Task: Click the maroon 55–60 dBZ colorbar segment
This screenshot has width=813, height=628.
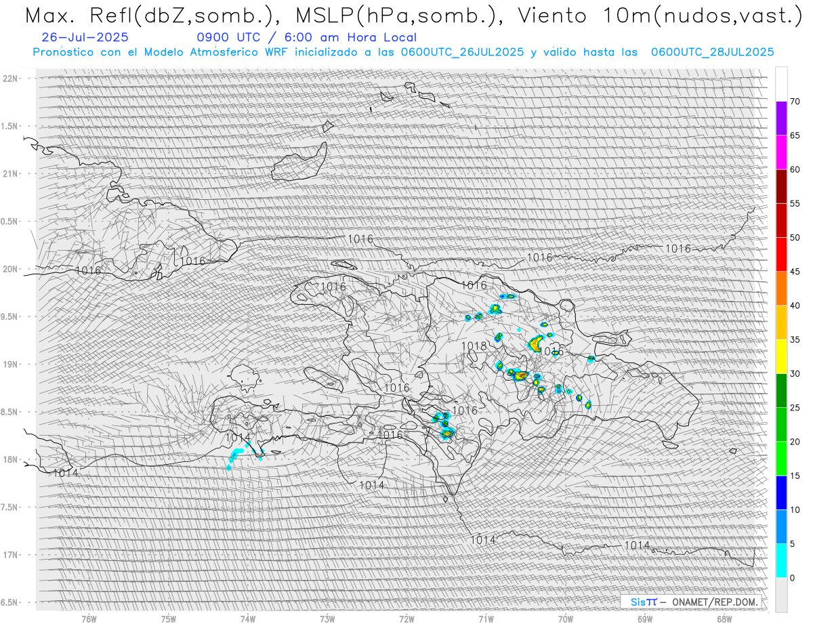Action: tap(781, 186)
